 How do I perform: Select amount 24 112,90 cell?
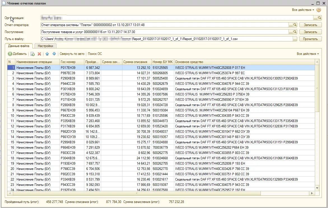point(137,158)
